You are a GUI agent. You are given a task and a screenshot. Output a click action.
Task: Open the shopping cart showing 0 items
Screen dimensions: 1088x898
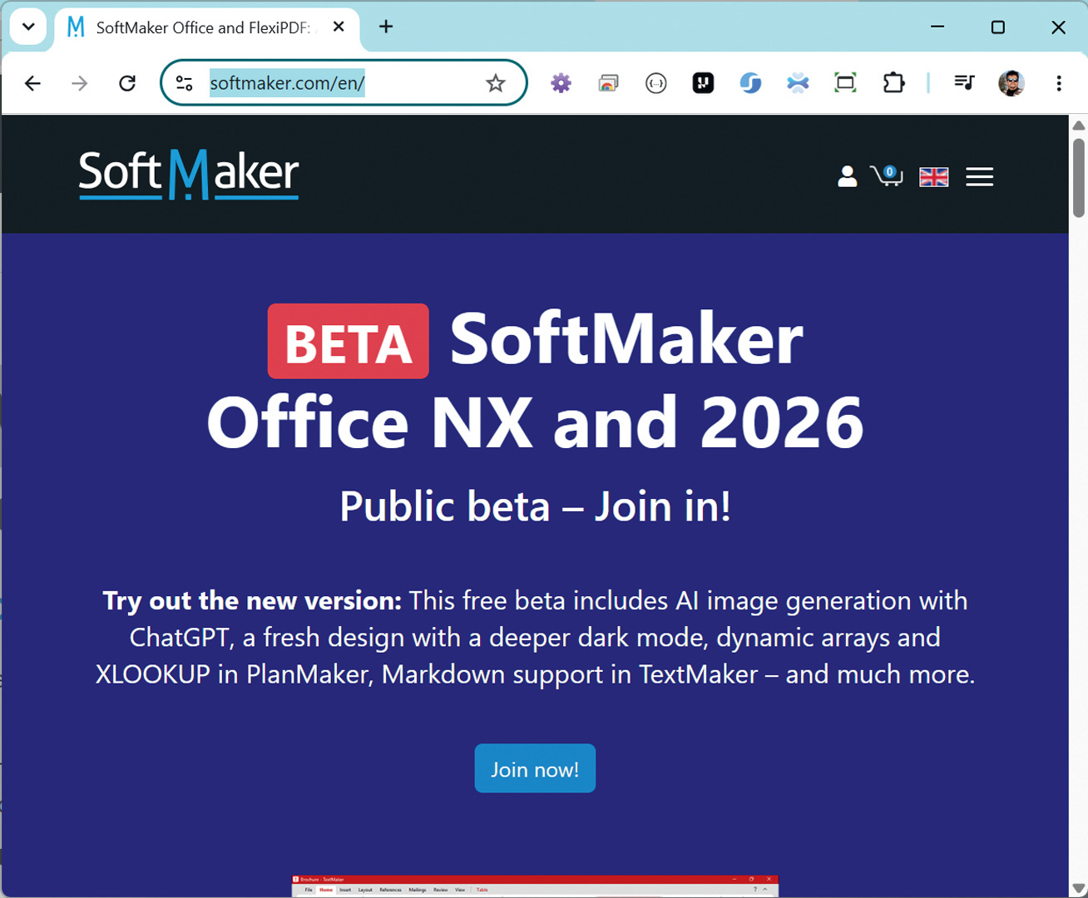[x=887, y=175]
